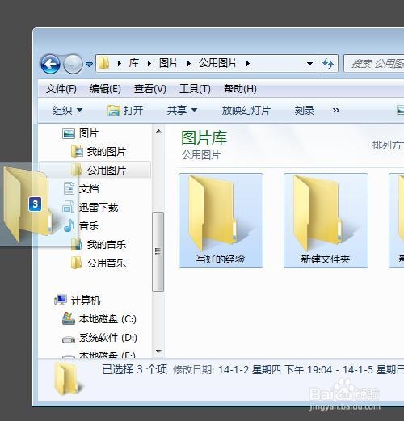The image size is (404, 421).
Task: Open the 组织 dropdown
Action: 67,111
